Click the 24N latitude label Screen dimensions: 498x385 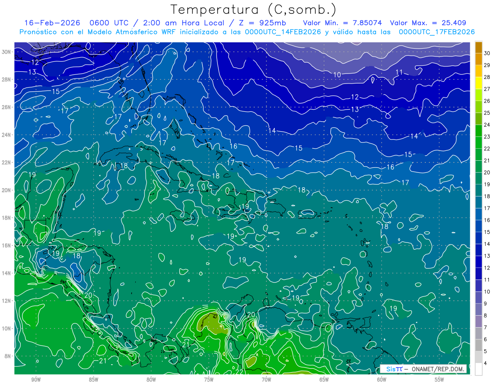[x=6, y=135]
